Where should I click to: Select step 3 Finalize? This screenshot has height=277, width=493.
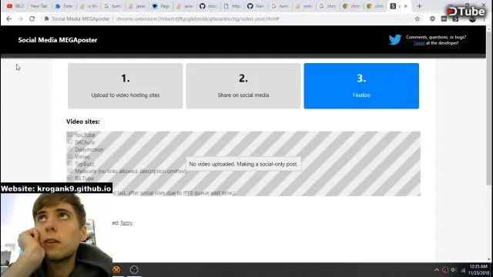361,85
